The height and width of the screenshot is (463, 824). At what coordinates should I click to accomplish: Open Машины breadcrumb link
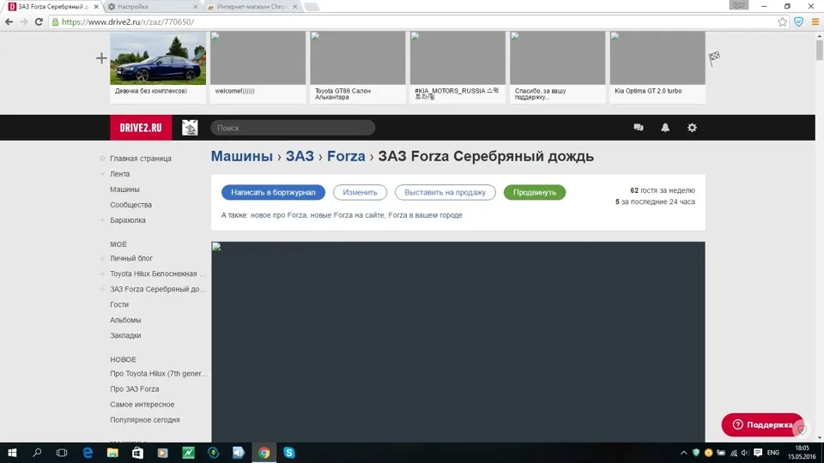pyautogui.click(x=242, y=156)
